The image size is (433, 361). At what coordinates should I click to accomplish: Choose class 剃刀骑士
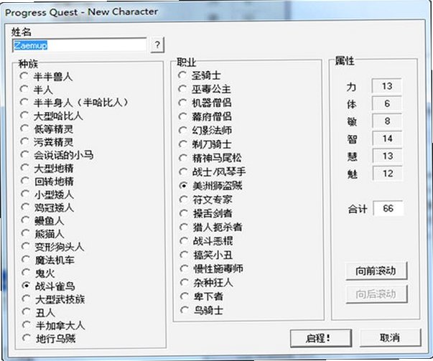pyautogui.click(x=205, y=144)
